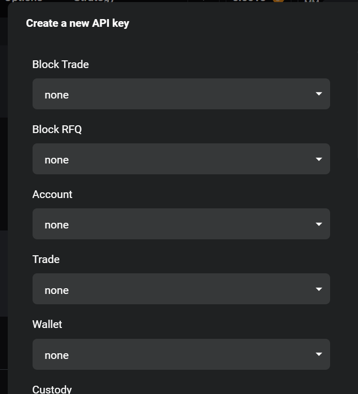
Task: Click the "Create a new API key" heading
Action: coord(77,23)
